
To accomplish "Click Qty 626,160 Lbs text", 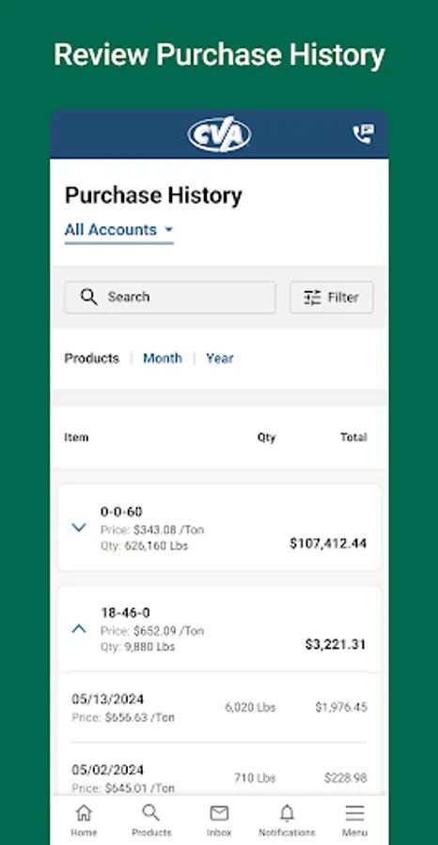I will click(x=144, y=545).
